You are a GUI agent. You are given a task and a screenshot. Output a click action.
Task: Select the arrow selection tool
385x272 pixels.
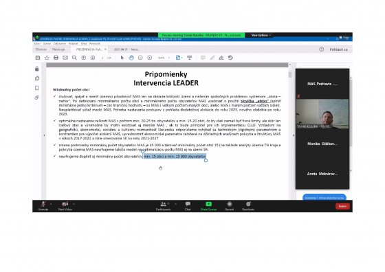(122, 58)
